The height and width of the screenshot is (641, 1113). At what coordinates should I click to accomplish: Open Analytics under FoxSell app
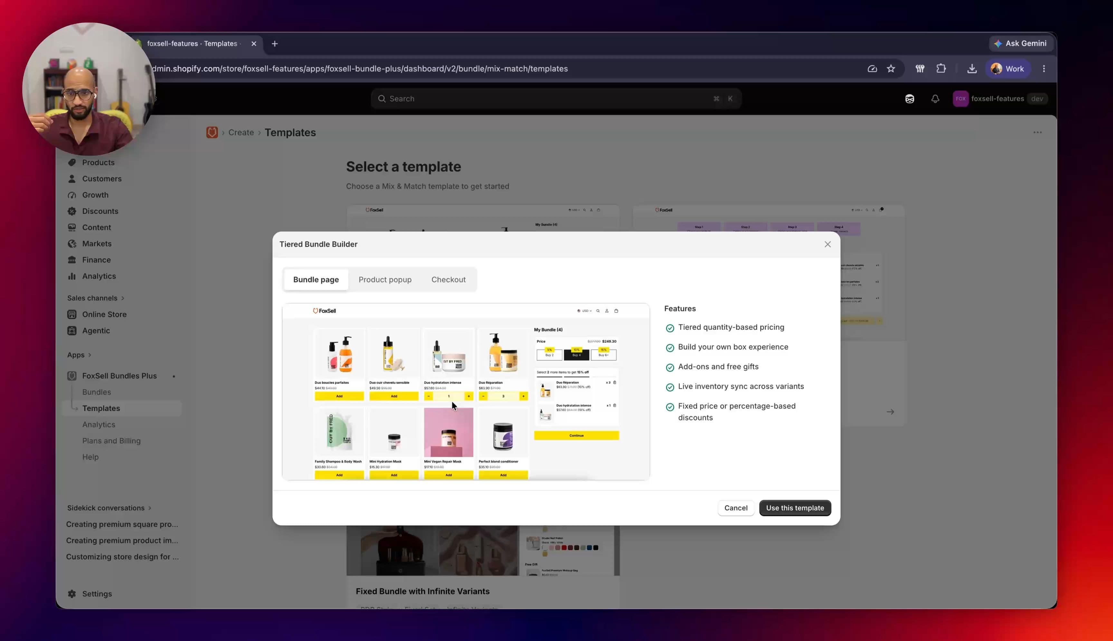(x=99, y=425)
